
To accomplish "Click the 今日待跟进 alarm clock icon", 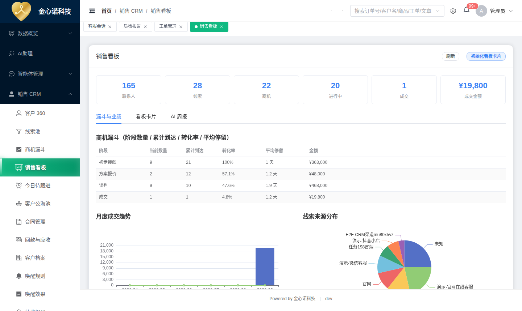I will pos(19,186).
